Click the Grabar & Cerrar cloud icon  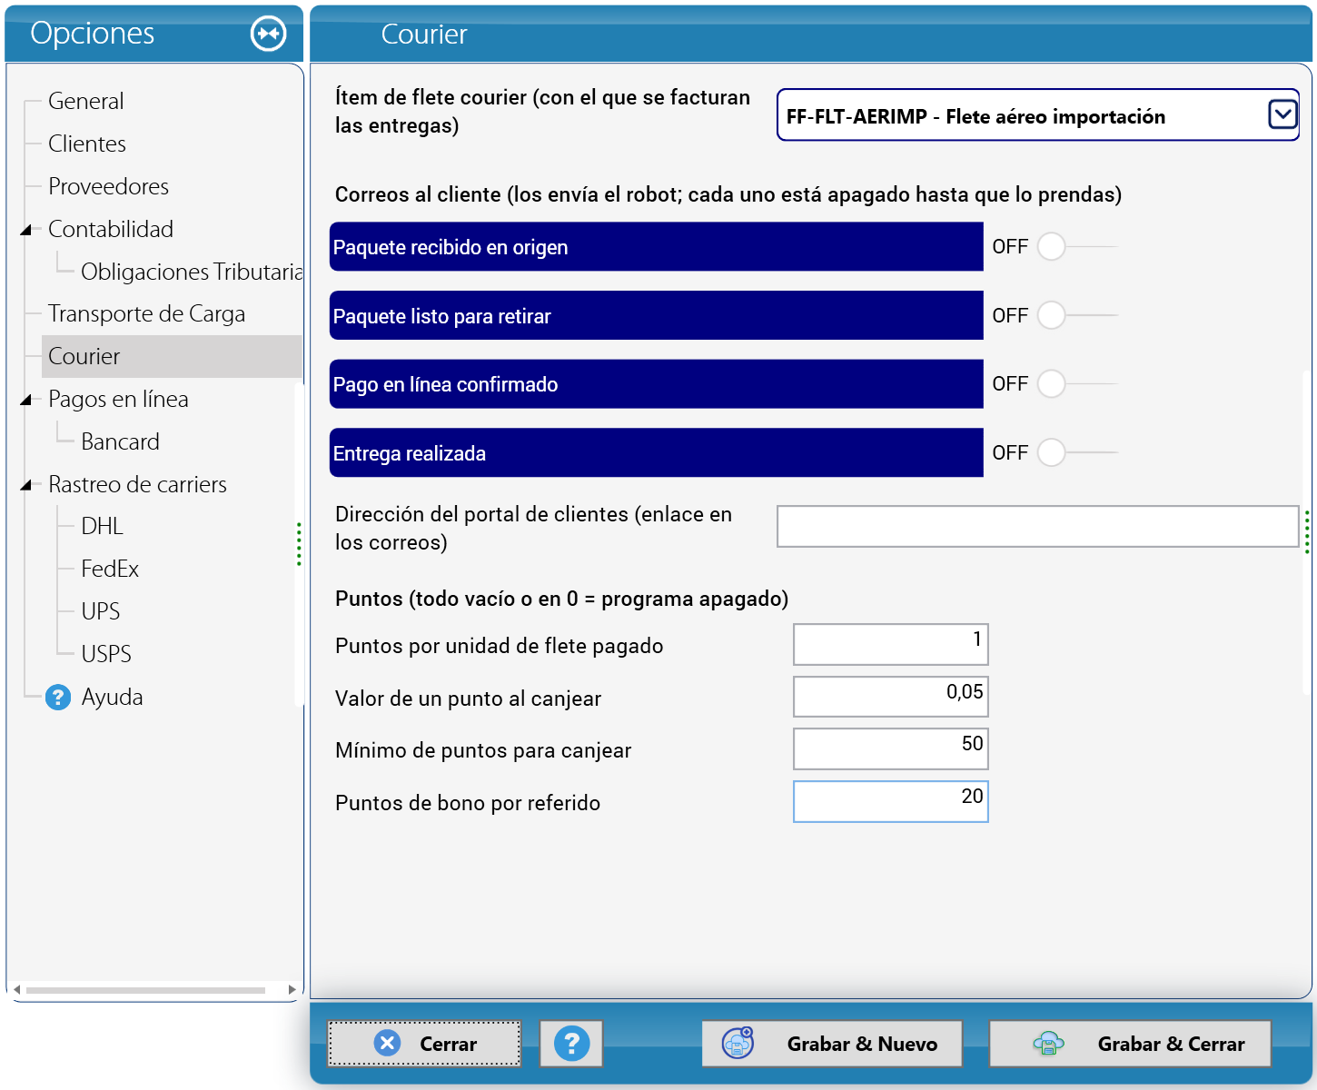[x=1048, y=1043]
